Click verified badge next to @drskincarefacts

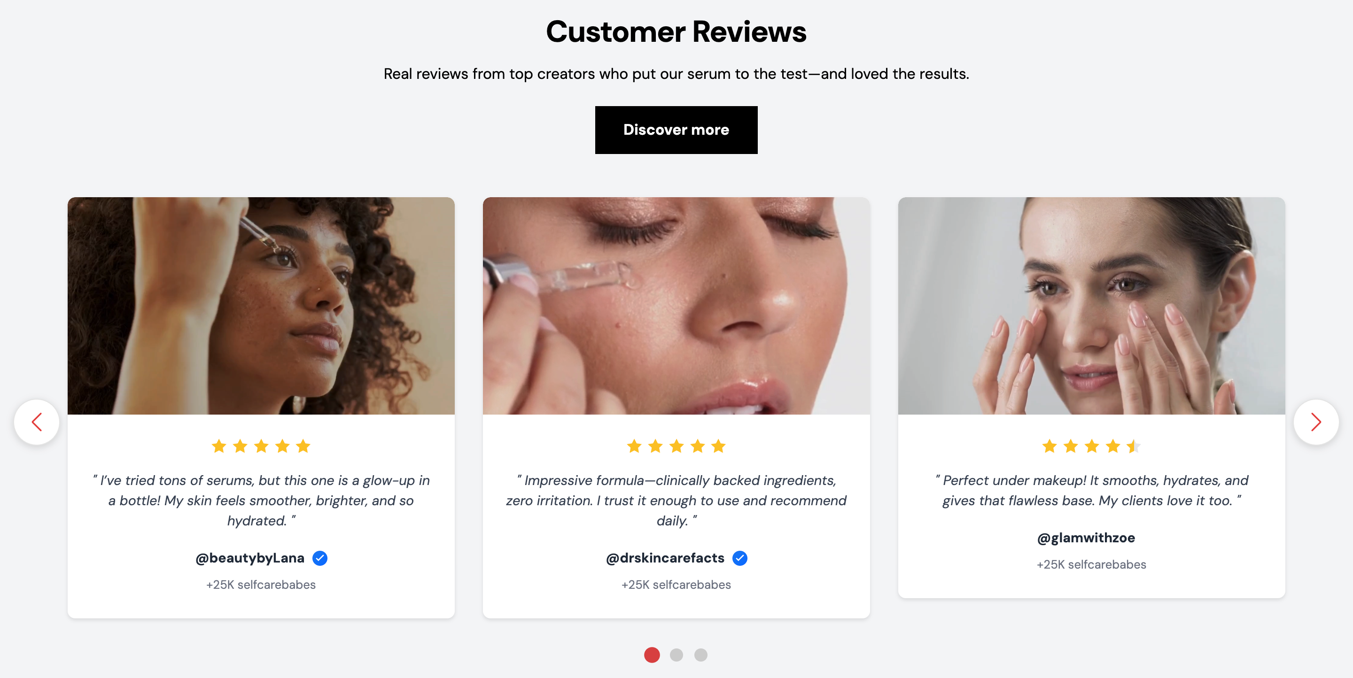(x=739, y=558)
